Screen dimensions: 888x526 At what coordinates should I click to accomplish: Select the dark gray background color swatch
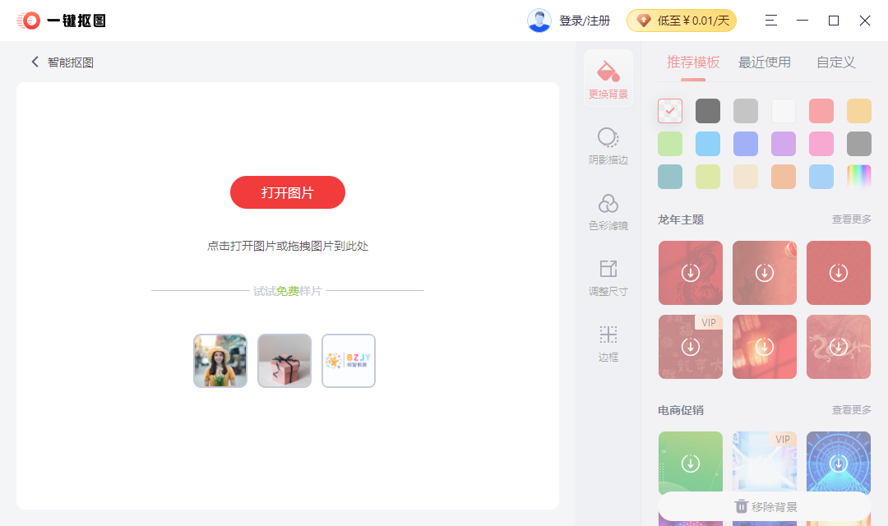[x=707, y=110]
